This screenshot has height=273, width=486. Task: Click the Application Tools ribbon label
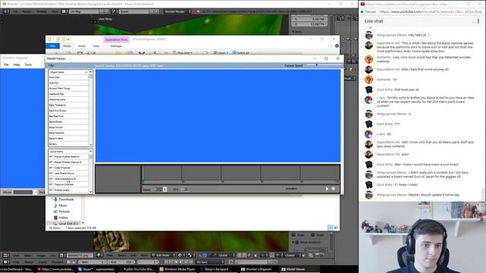tap(116, 39)
